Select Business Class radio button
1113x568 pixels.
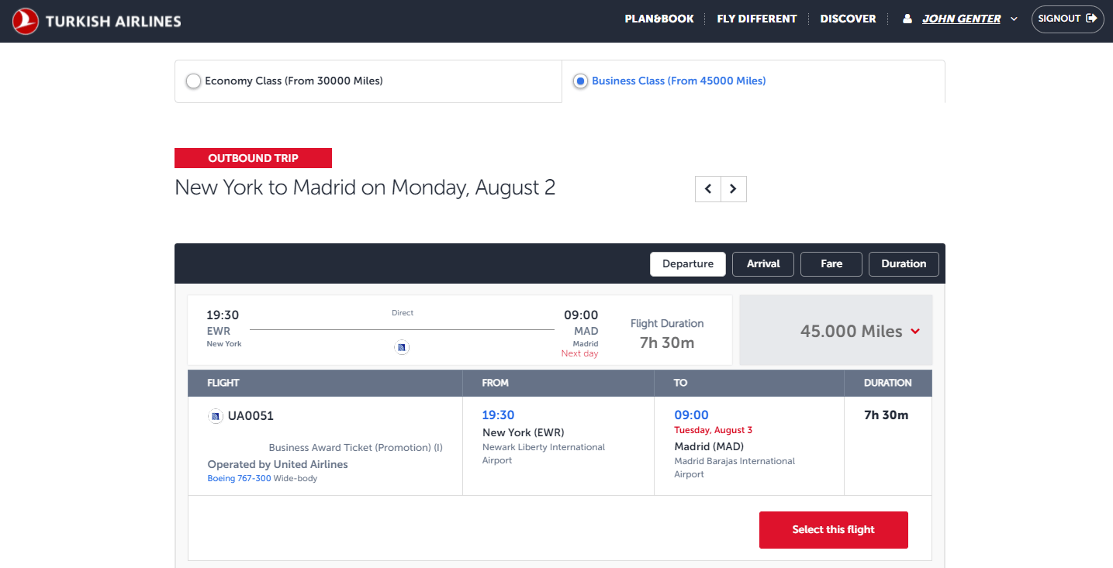(580, 81)
